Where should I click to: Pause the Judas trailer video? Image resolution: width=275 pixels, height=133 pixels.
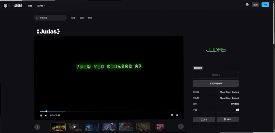[41, 116]
